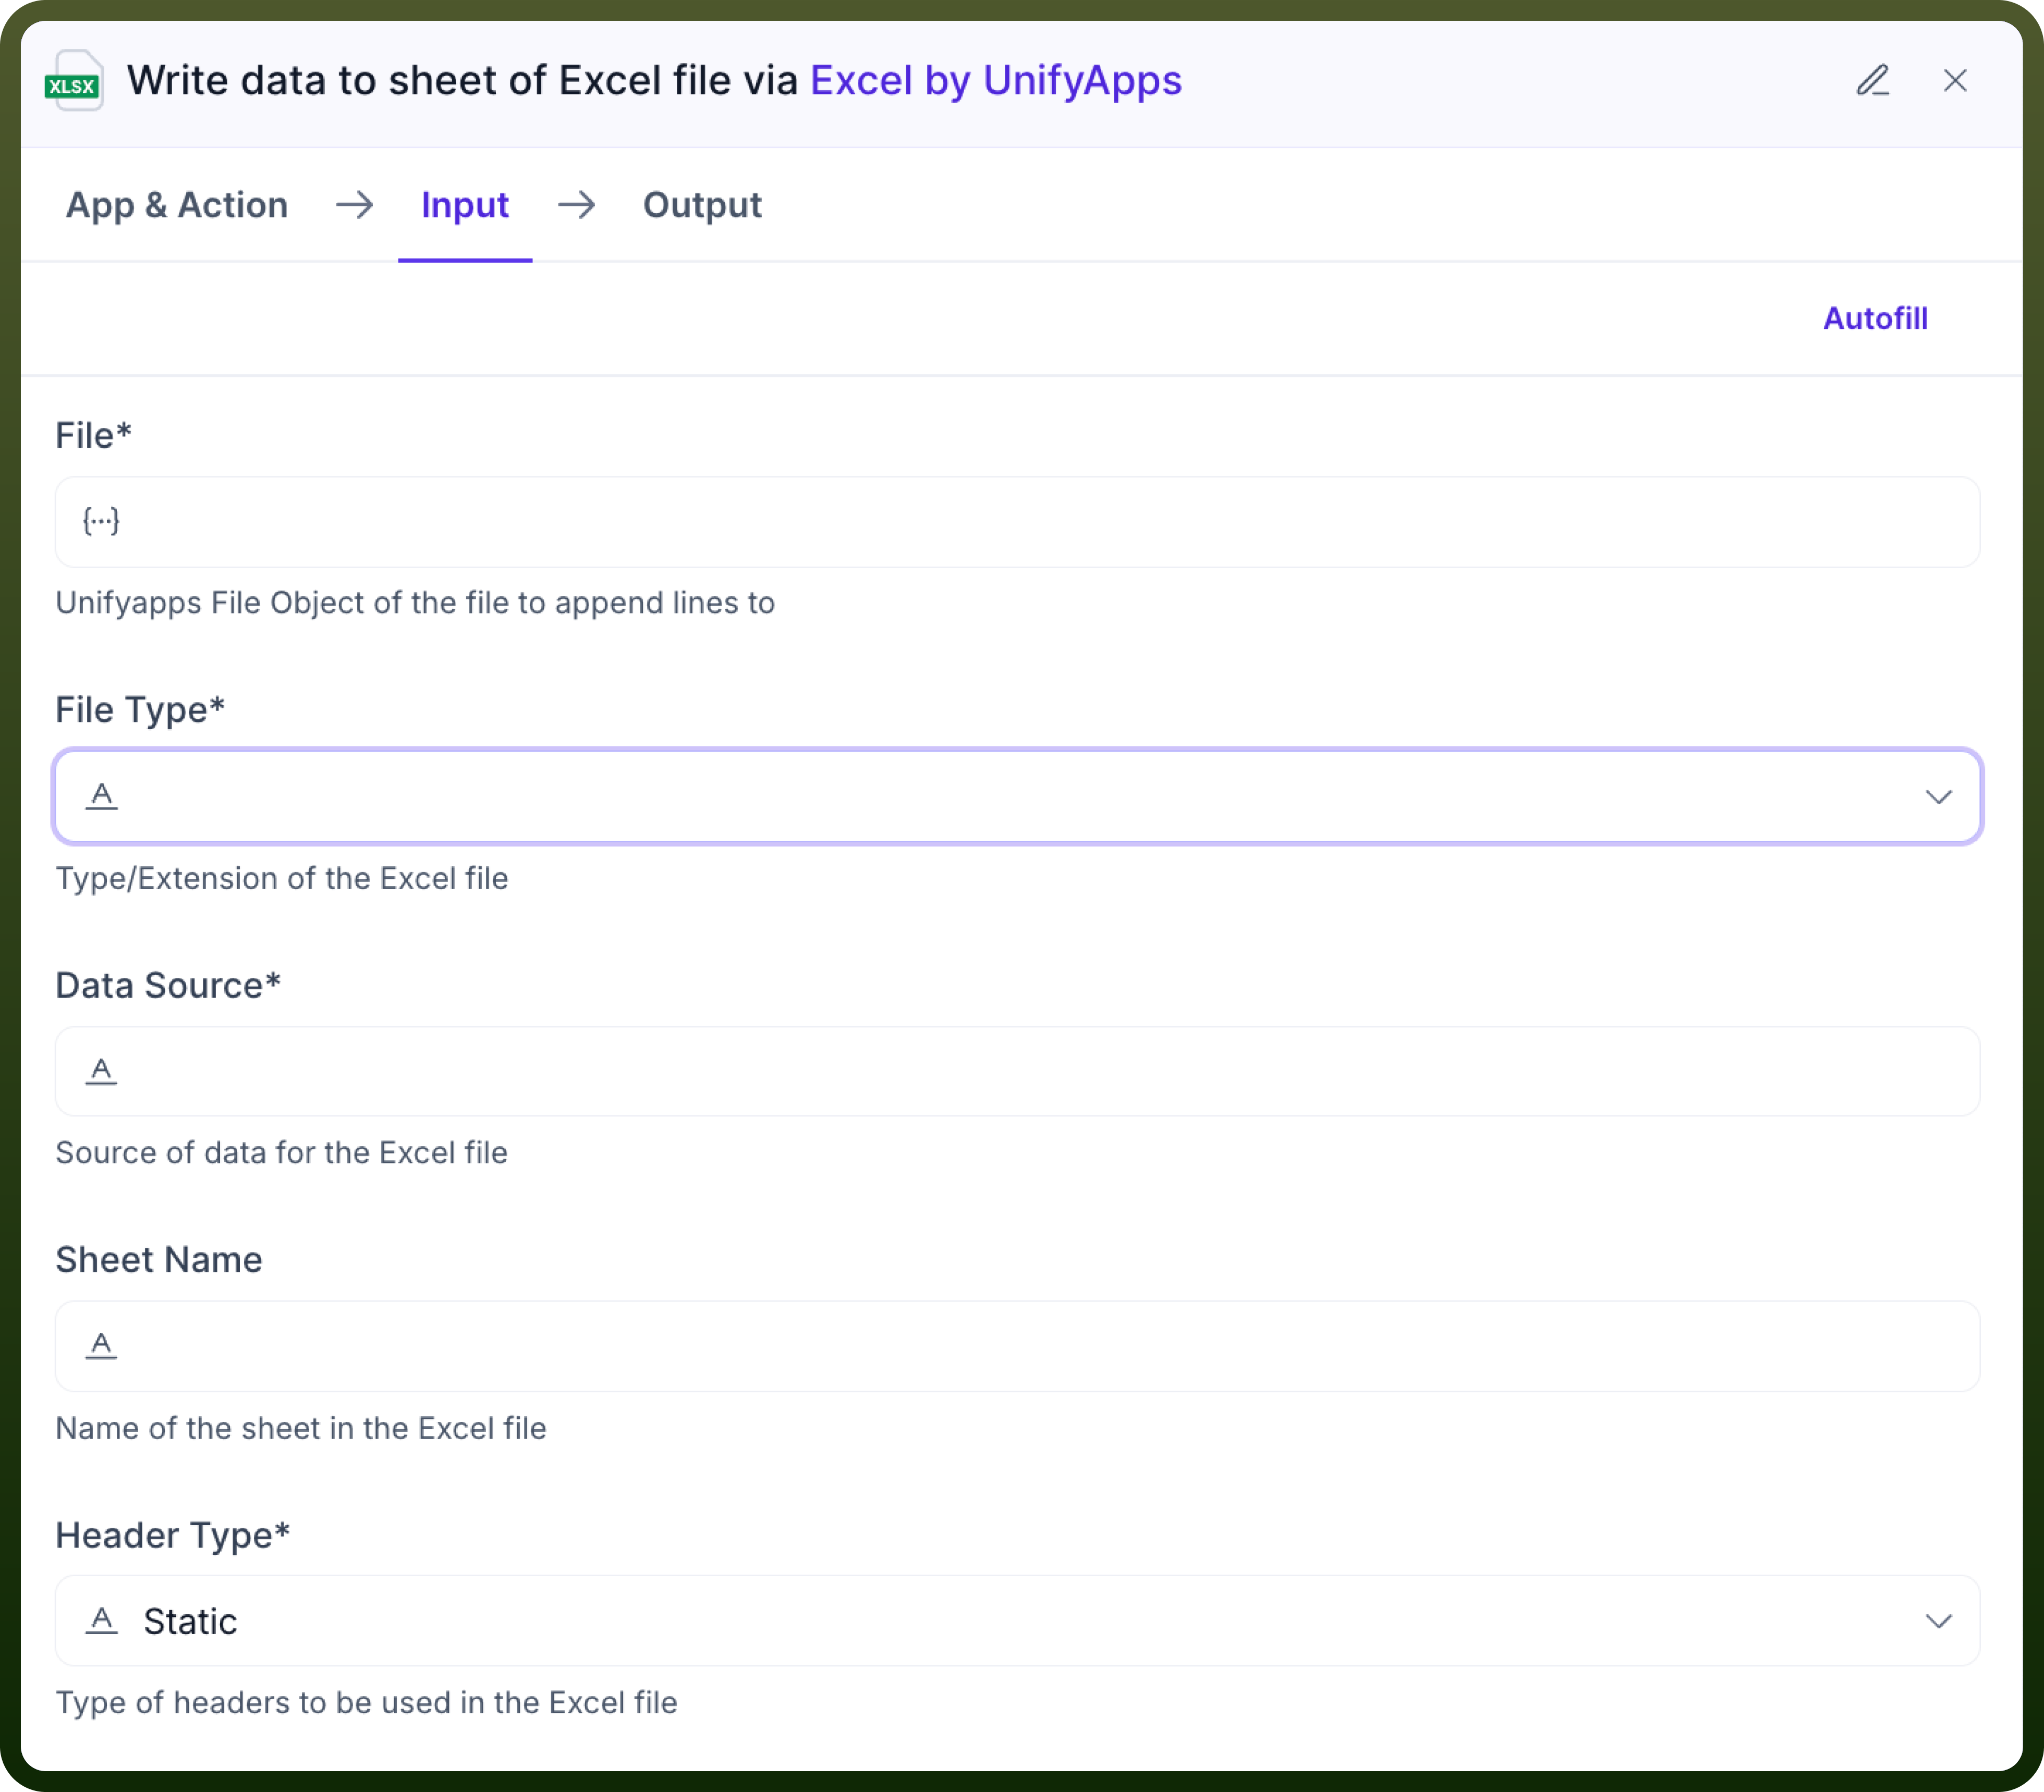Click the 'Data Source*' field label
Screen dimensions: 2044x1792
[168, 986]
